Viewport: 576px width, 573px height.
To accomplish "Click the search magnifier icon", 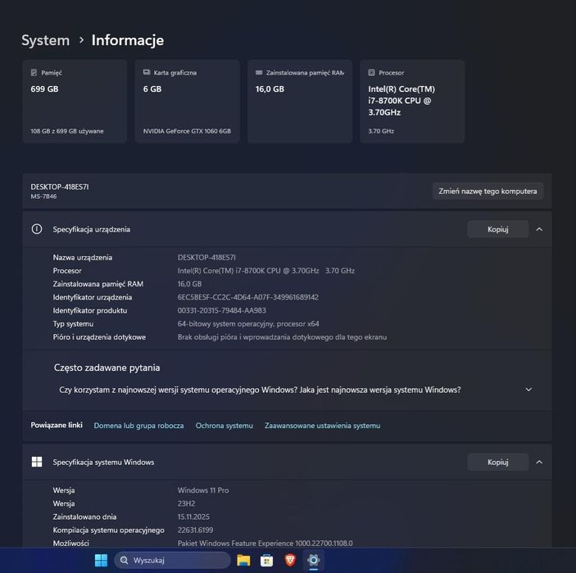I will point(125,560).
